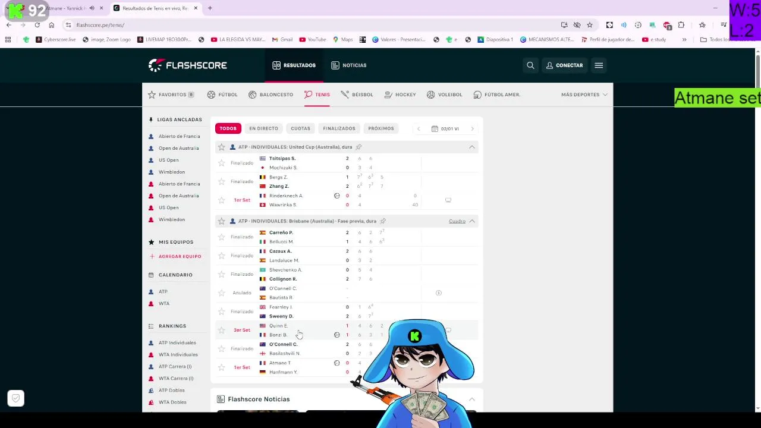Go to next day arrow
Viewport: 761px width, 428px height.
pyautogui.click(x=473, y=128)
